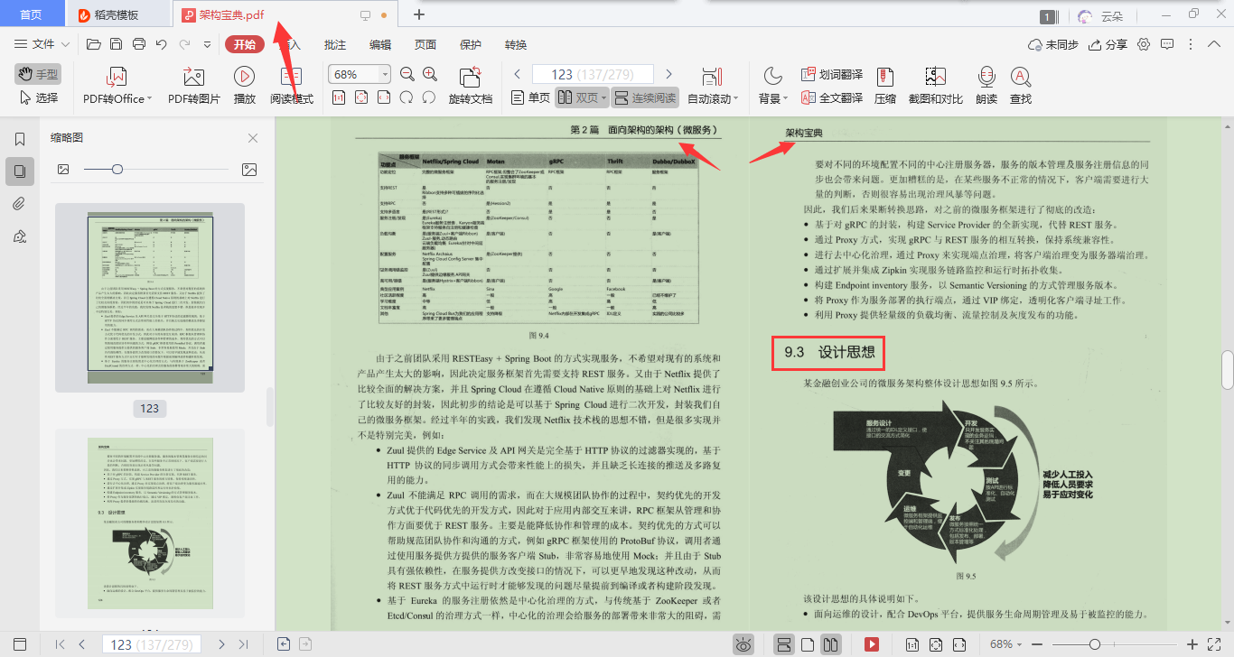Click 未同步 sync status button
The width and height of the screenshot is (1234, 657).
1053,44
